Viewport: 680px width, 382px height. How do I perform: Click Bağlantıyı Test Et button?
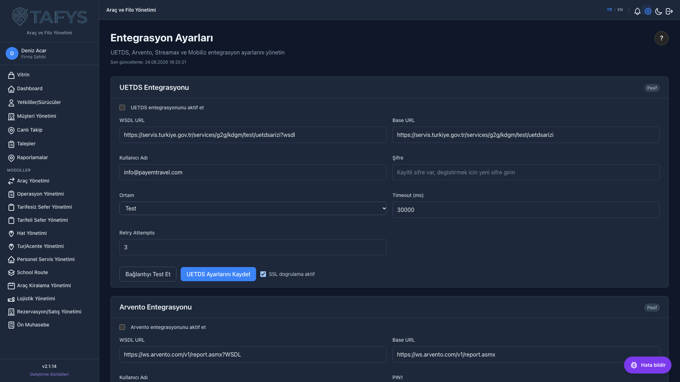pyautogui.click(x=148, y=274)
